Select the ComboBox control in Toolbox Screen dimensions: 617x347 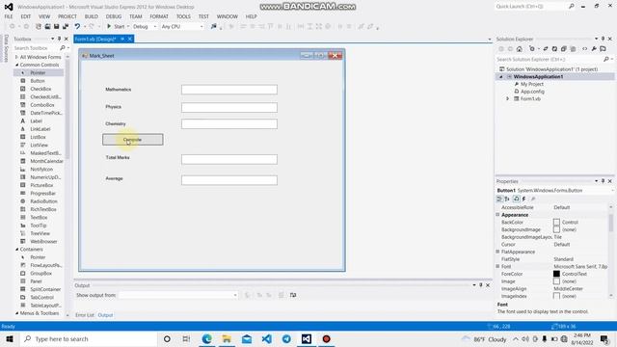point(42,105)
